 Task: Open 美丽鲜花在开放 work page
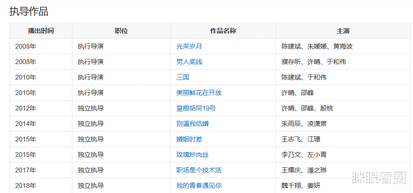pos(199,93)
